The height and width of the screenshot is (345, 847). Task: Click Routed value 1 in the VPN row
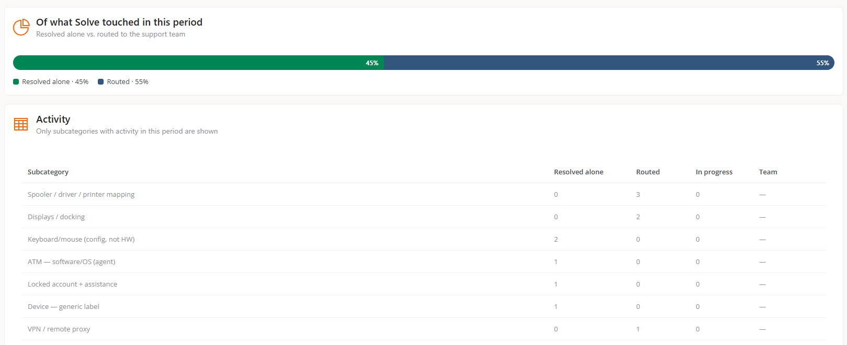[638, 329]
